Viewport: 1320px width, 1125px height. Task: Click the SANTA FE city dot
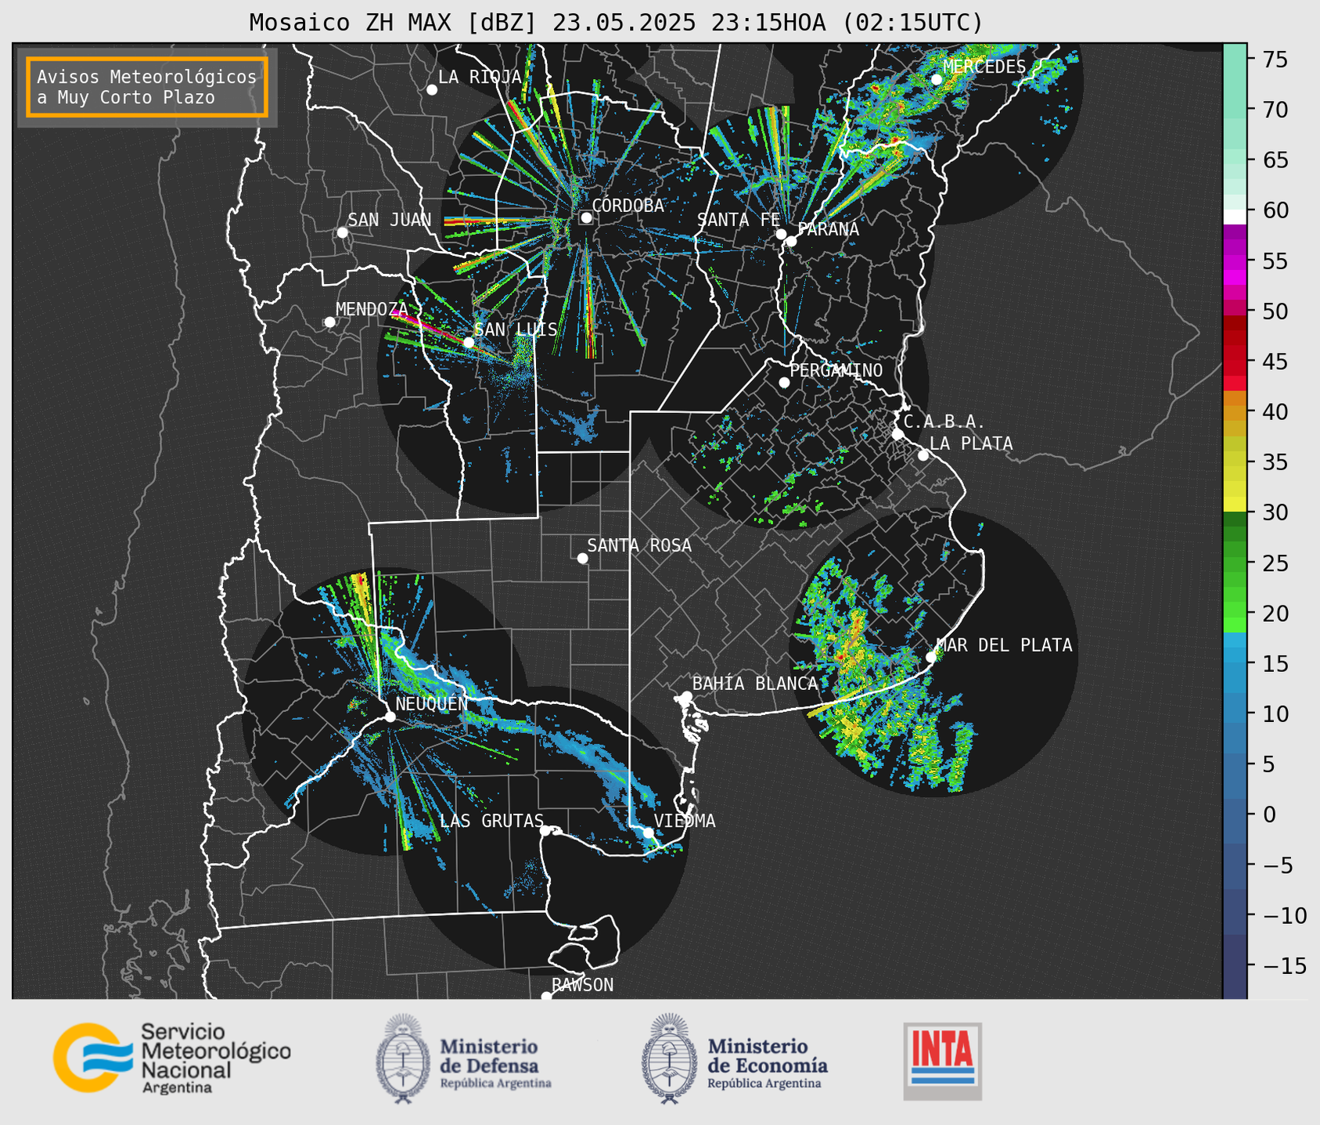click(781, 234)
